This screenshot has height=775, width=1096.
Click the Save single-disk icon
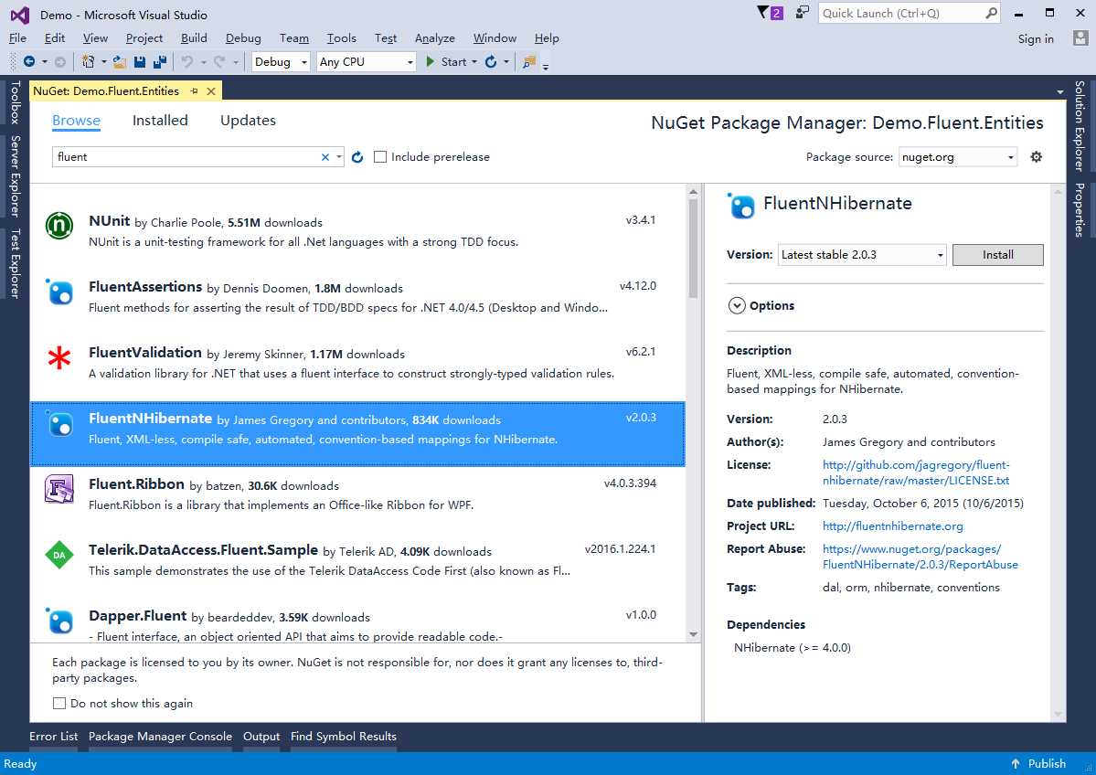(140, 61)
